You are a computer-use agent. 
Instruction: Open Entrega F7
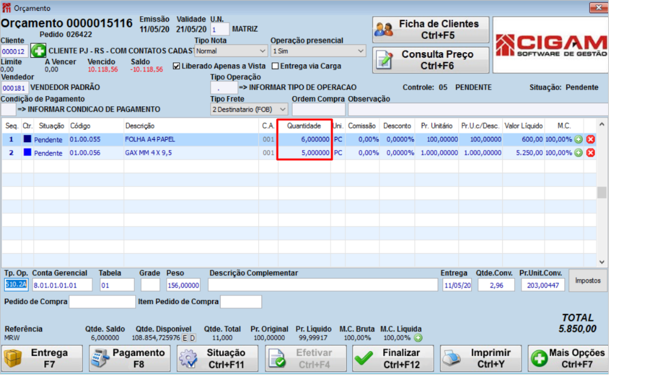coord(42,358)
